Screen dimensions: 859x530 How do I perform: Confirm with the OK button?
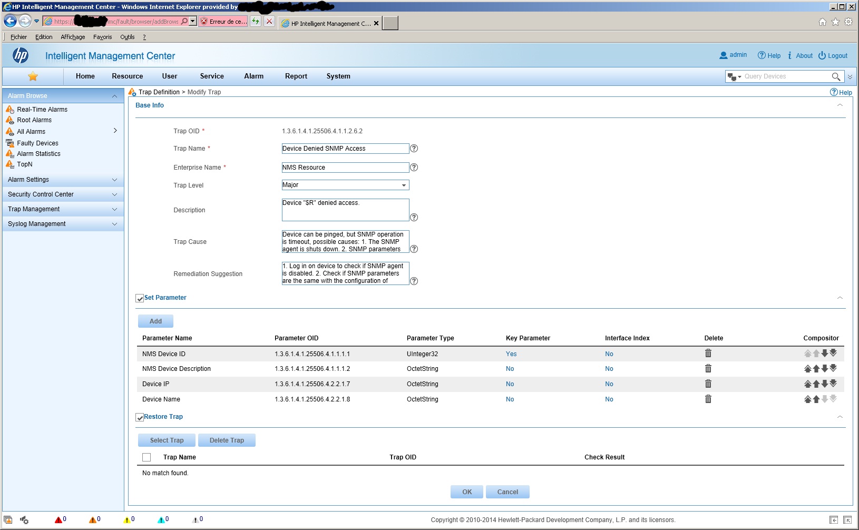pos(467,492)
